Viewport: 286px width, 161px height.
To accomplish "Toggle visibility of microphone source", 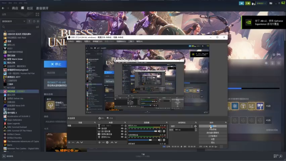I will click(x=122, y=137).
